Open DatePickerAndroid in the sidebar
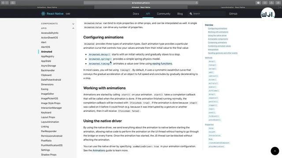 tap(51, 80)
